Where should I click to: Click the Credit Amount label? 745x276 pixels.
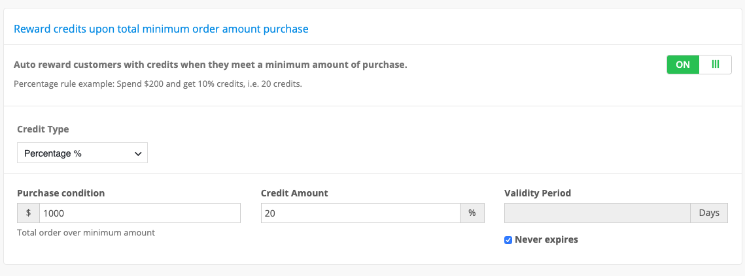(294, 193)
